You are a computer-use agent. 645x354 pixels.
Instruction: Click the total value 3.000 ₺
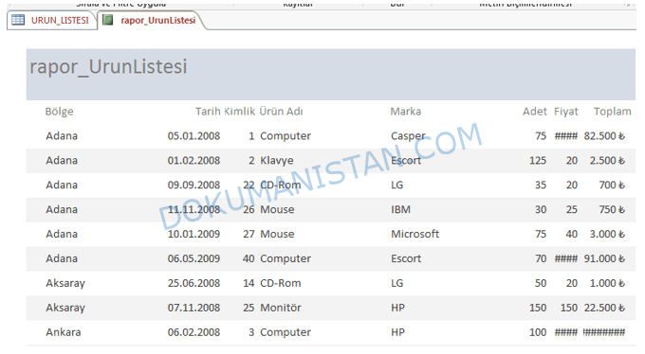(607, 234)
